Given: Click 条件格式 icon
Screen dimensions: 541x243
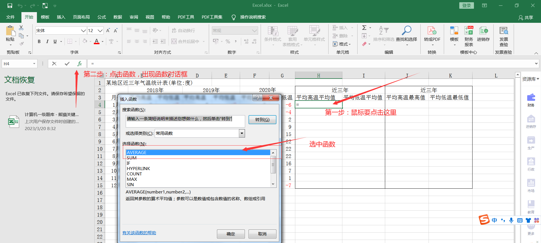Looking at the screenshot, I should [273, 31].
